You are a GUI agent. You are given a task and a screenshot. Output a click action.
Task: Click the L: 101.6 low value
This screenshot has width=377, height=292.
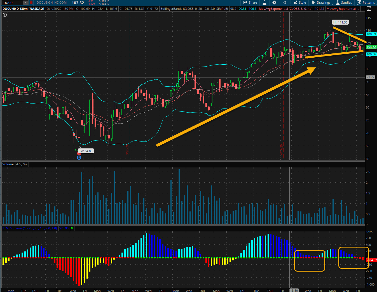pos(112,9)
